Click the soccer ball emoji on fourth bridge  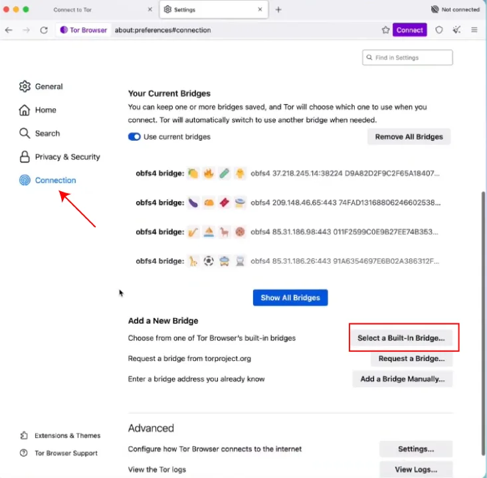[209, 261]
